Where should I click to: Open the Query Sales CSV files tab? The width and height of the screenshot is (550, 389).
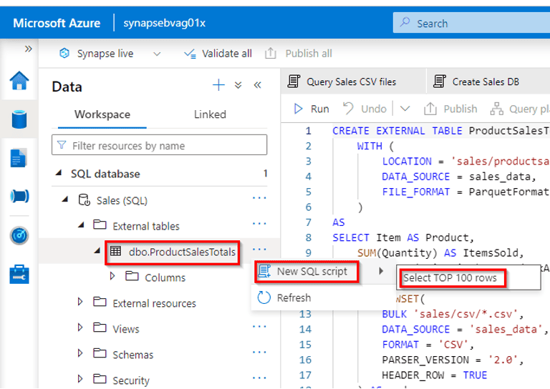point(353,82)
